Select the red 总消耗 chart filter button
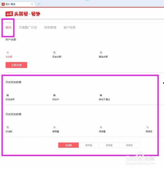164x169 pixels. (69, 145)
